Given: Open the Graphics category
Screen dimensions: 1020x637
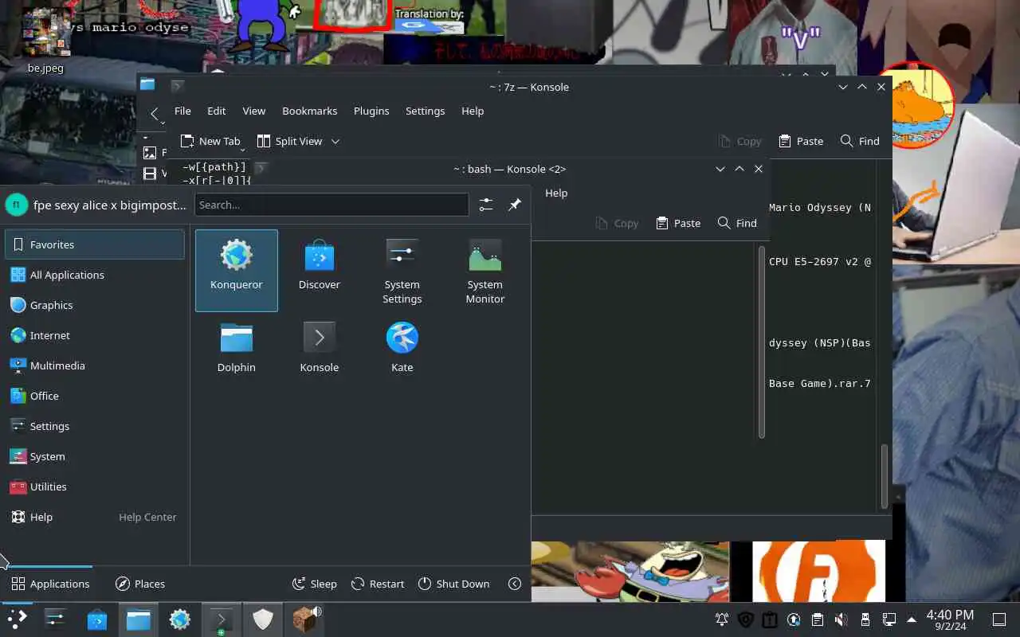Looking at the screenshot, I should coord(95,305).
